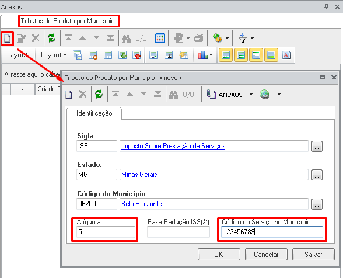The height and width of the screenshot is (278, 343).
Task: Toggle the second yellow highlighted view button
Action: [x=241, y=55]
